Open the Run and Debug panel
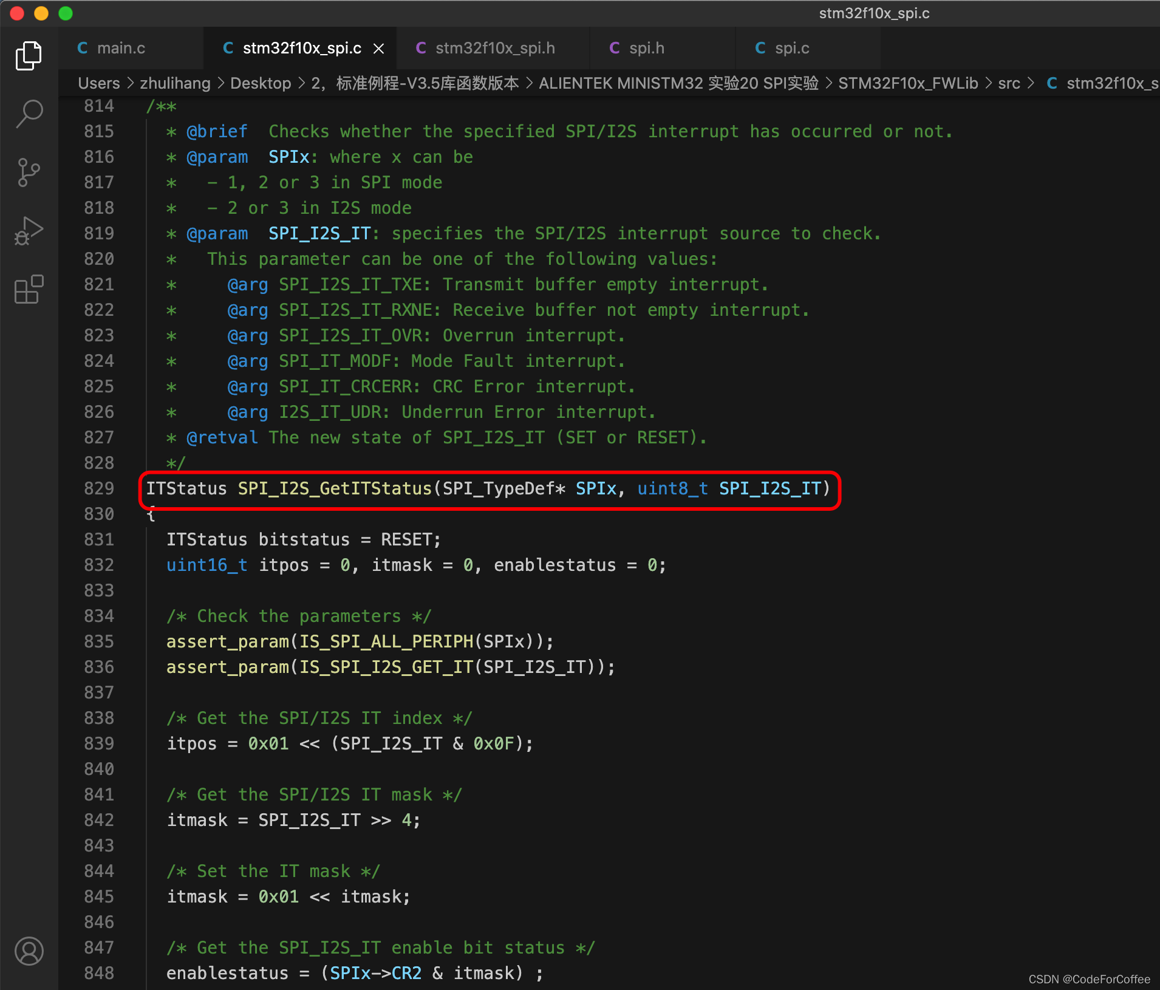 pos(28,231)
